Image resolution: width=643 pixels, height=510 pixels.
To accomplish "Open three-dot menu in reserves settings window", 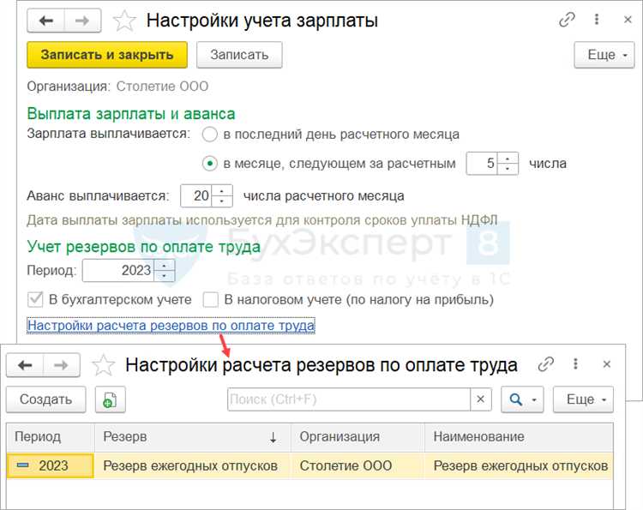I will click(576, 363).
